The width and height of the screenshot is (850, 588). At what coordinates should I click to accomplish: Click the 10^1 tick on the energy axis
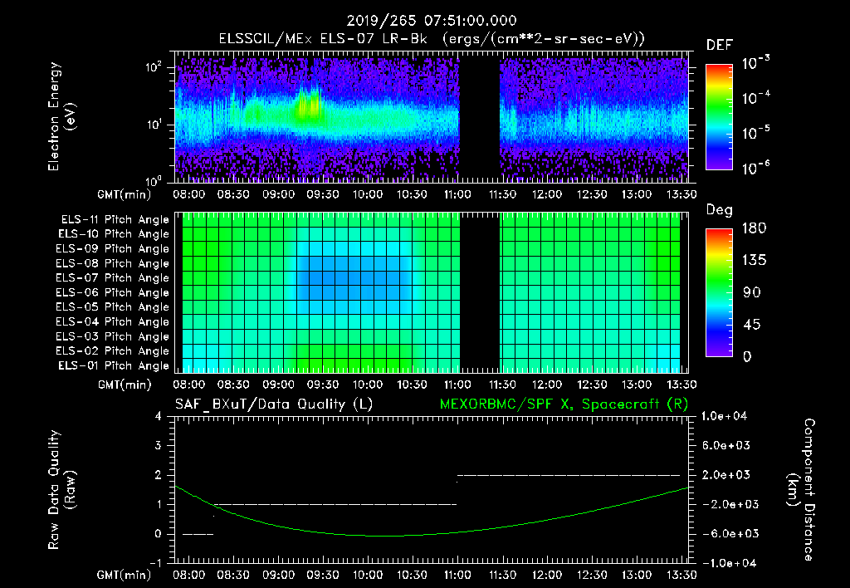coord(154,125)
